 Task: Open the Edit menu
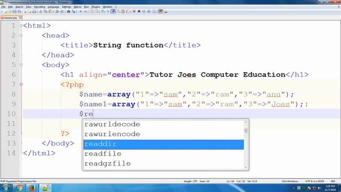coord(10,7)
